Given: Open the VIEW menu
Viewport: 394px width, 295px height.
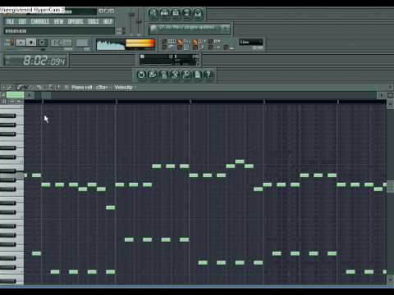Looking at the screenshot, I should 58,21.
